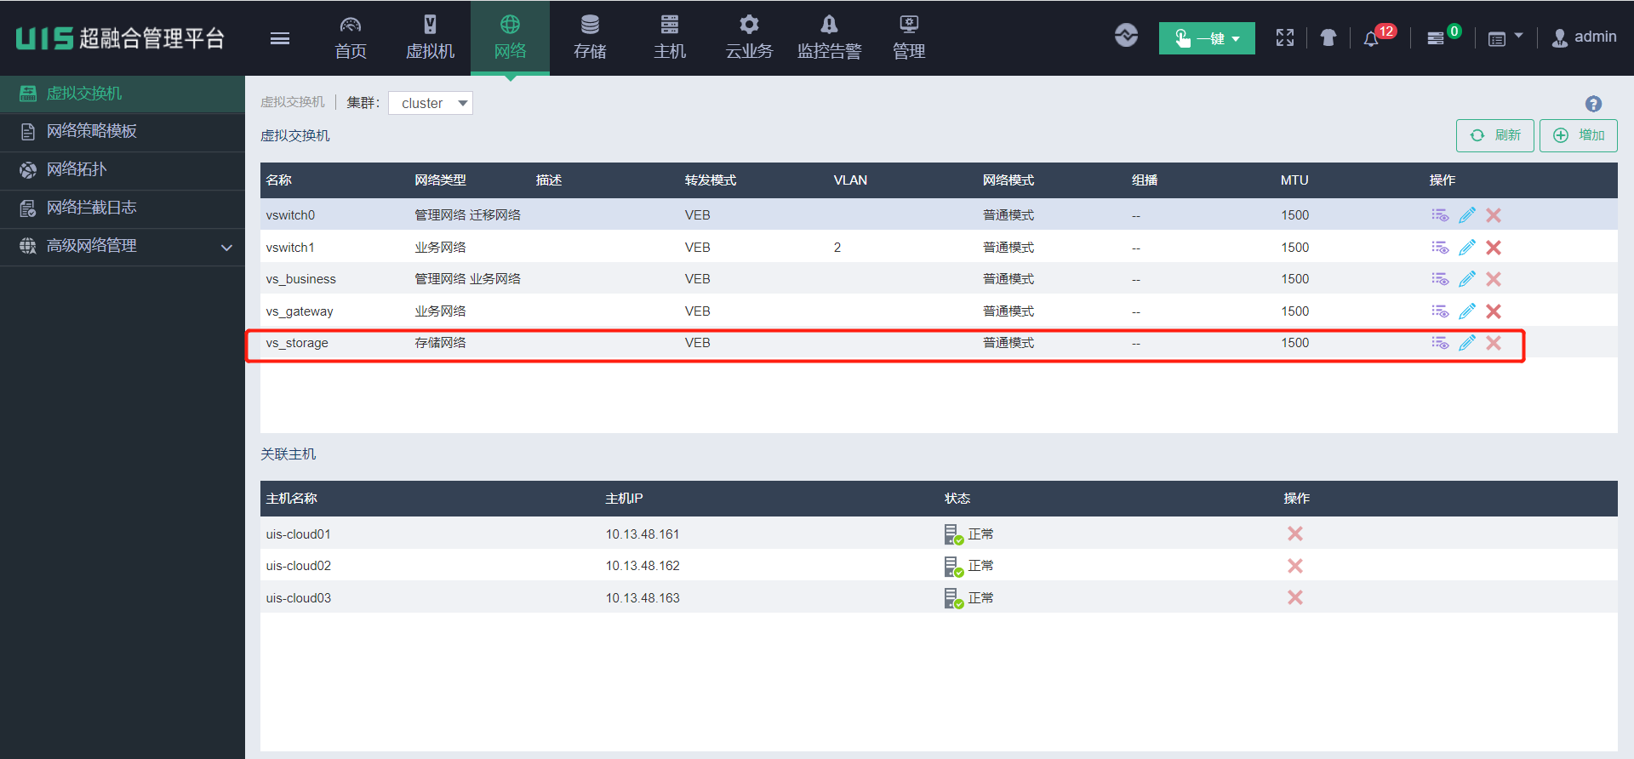This screenshot has width=1634, height=759.
Task: Open the 主机 host tab
Action: 670,38
